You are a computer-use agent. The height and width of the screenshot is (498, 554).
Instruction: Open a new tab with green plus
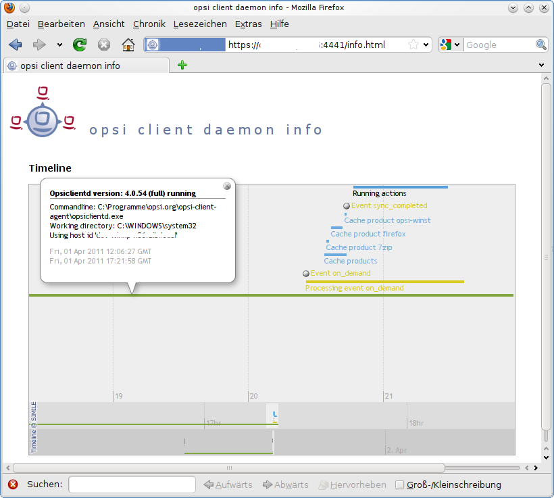182,65
